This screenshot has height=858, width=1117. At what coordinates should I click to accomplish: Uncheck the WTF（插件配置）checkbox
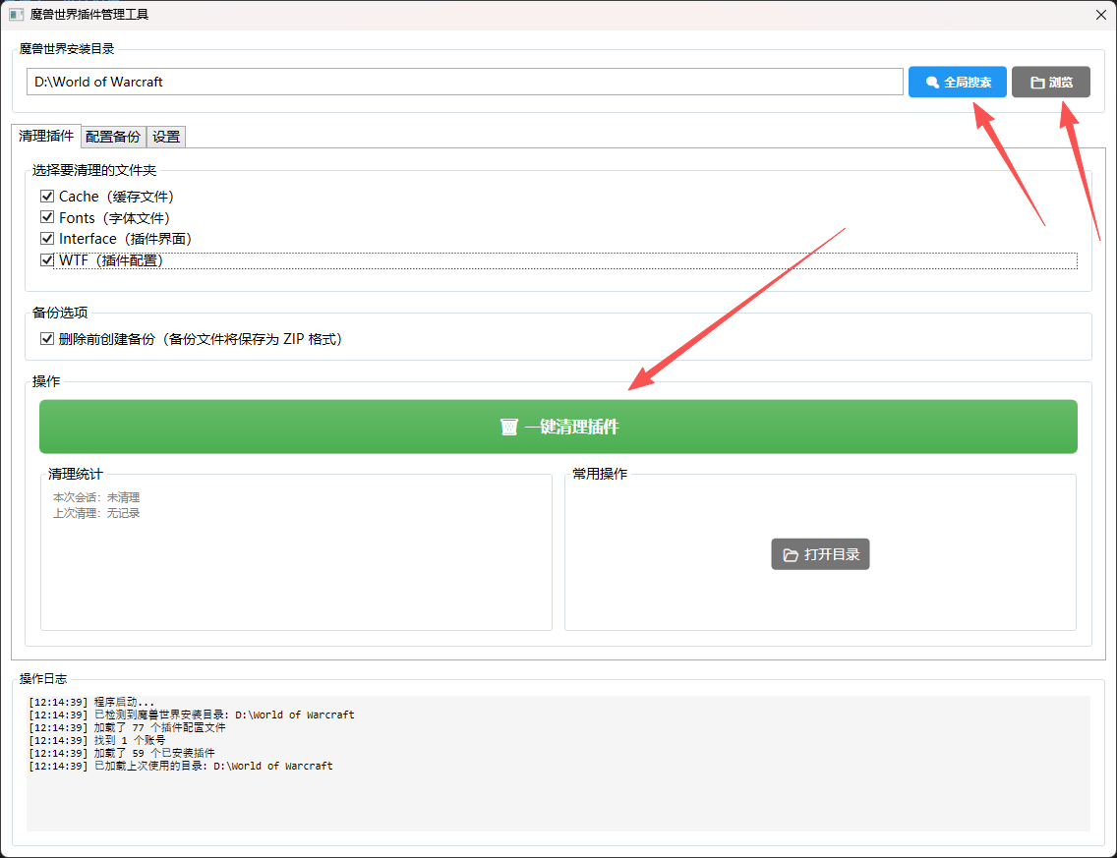click(47, 260)
